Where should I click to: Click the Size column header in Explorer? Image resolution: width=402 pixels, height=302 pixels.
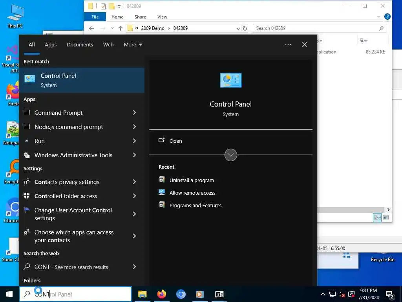363,41
